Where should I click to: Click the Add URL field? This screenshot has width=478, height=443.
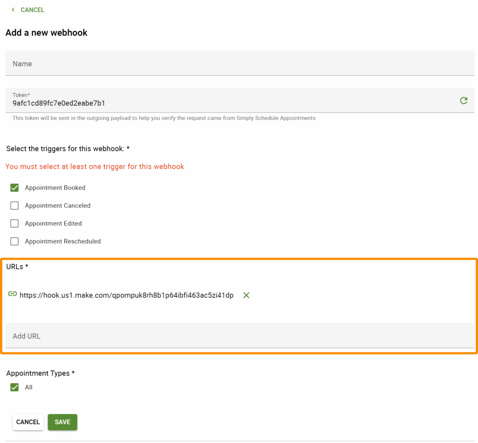click(x=140, y=336)
